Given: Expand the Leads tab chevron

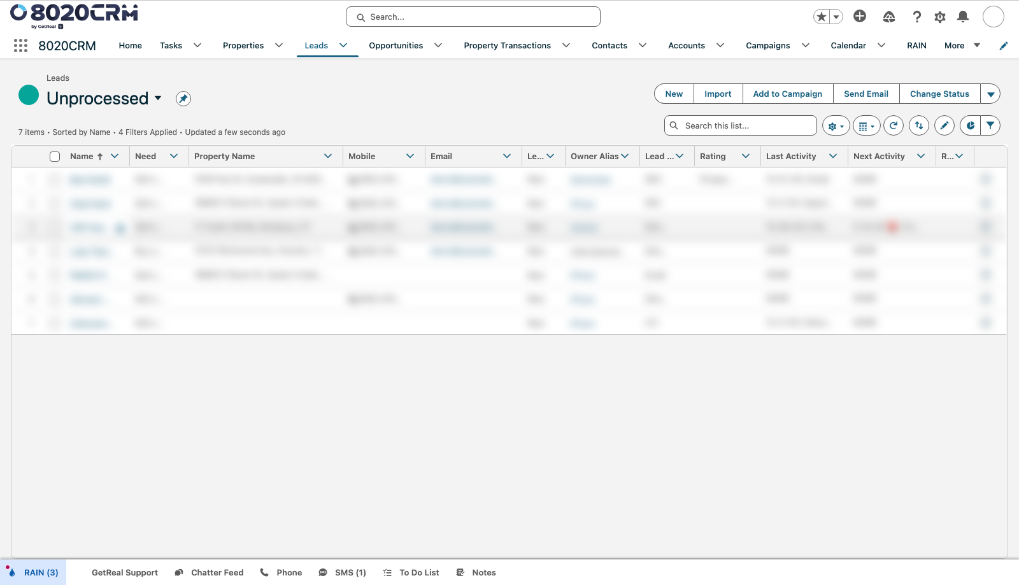Looking at the screenshot, I should [343, 45].
